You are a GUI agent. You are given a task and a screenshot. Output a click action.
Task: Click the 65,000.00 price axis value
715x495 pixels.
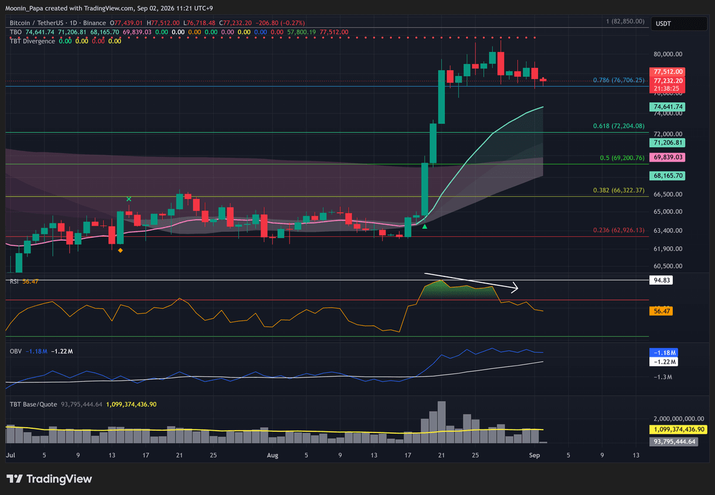click(669, 211)
